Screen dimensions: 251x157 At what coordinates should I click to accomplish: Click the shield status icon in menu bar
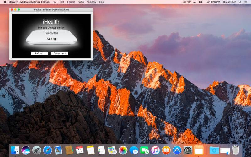coord(184,2)
